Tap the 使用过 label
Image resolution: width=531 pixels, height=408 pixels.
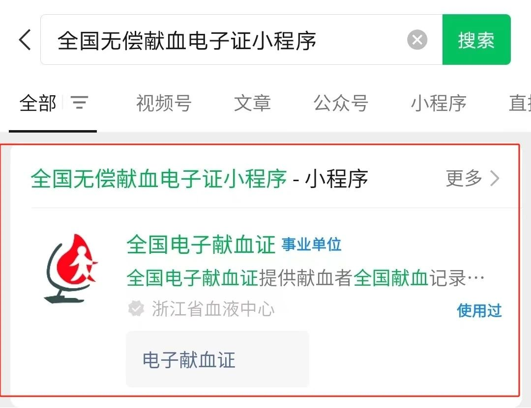[479, 310]
